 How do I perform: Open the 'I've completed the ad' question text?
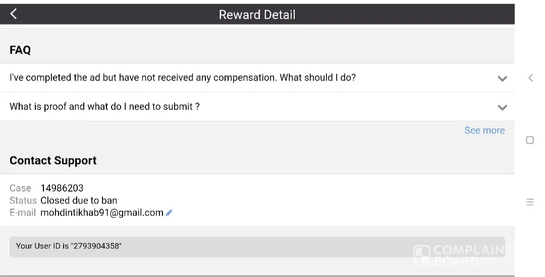pyautogui.click(x=183, y=78)
